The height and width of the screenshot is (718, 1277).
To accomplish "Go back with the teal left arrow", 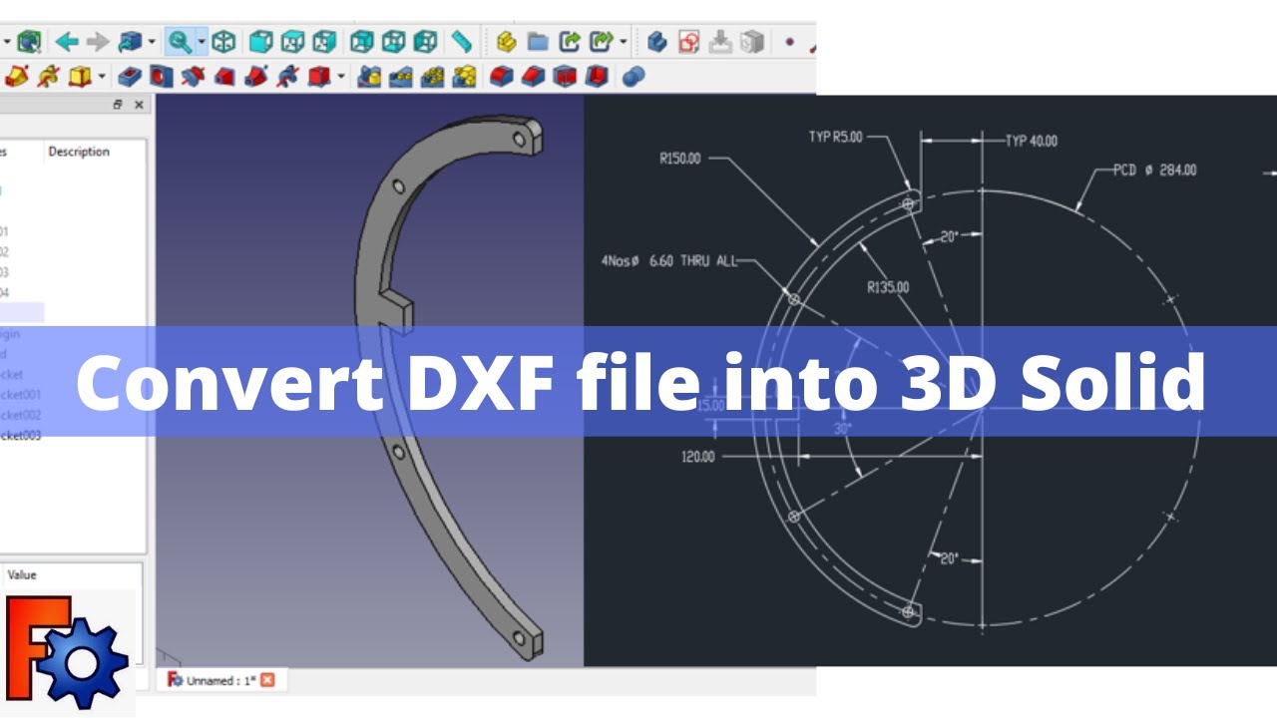I will pyautogui.click(x=66, y=42).
